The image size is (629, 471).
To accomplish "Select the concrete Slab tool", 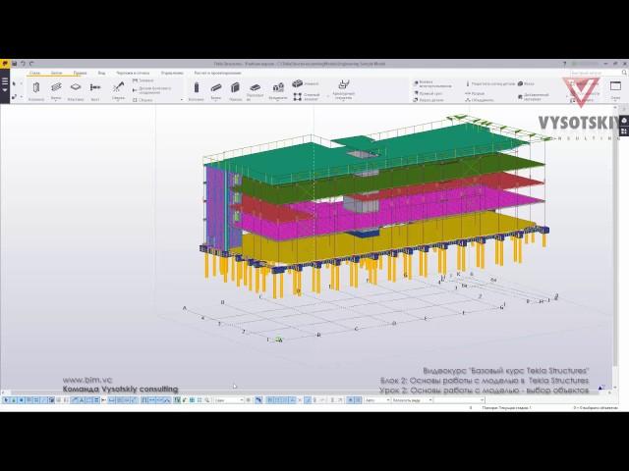I will coord(256,90).
